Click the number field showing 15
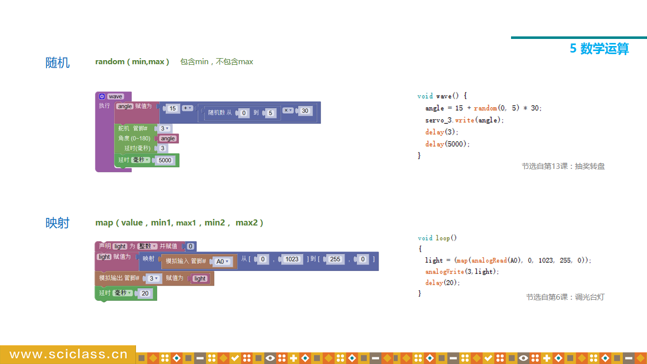Image resolution: width=647 pixels, height=364 pixels. point(172,108)
